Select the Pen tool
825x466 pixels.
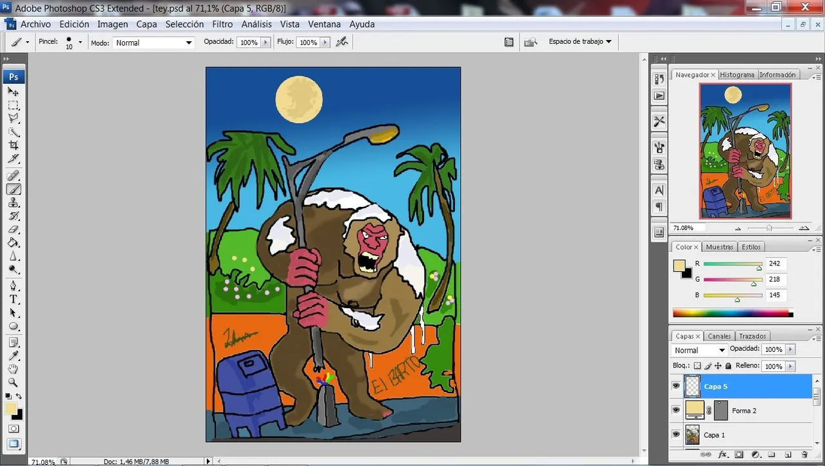[14, 286]
